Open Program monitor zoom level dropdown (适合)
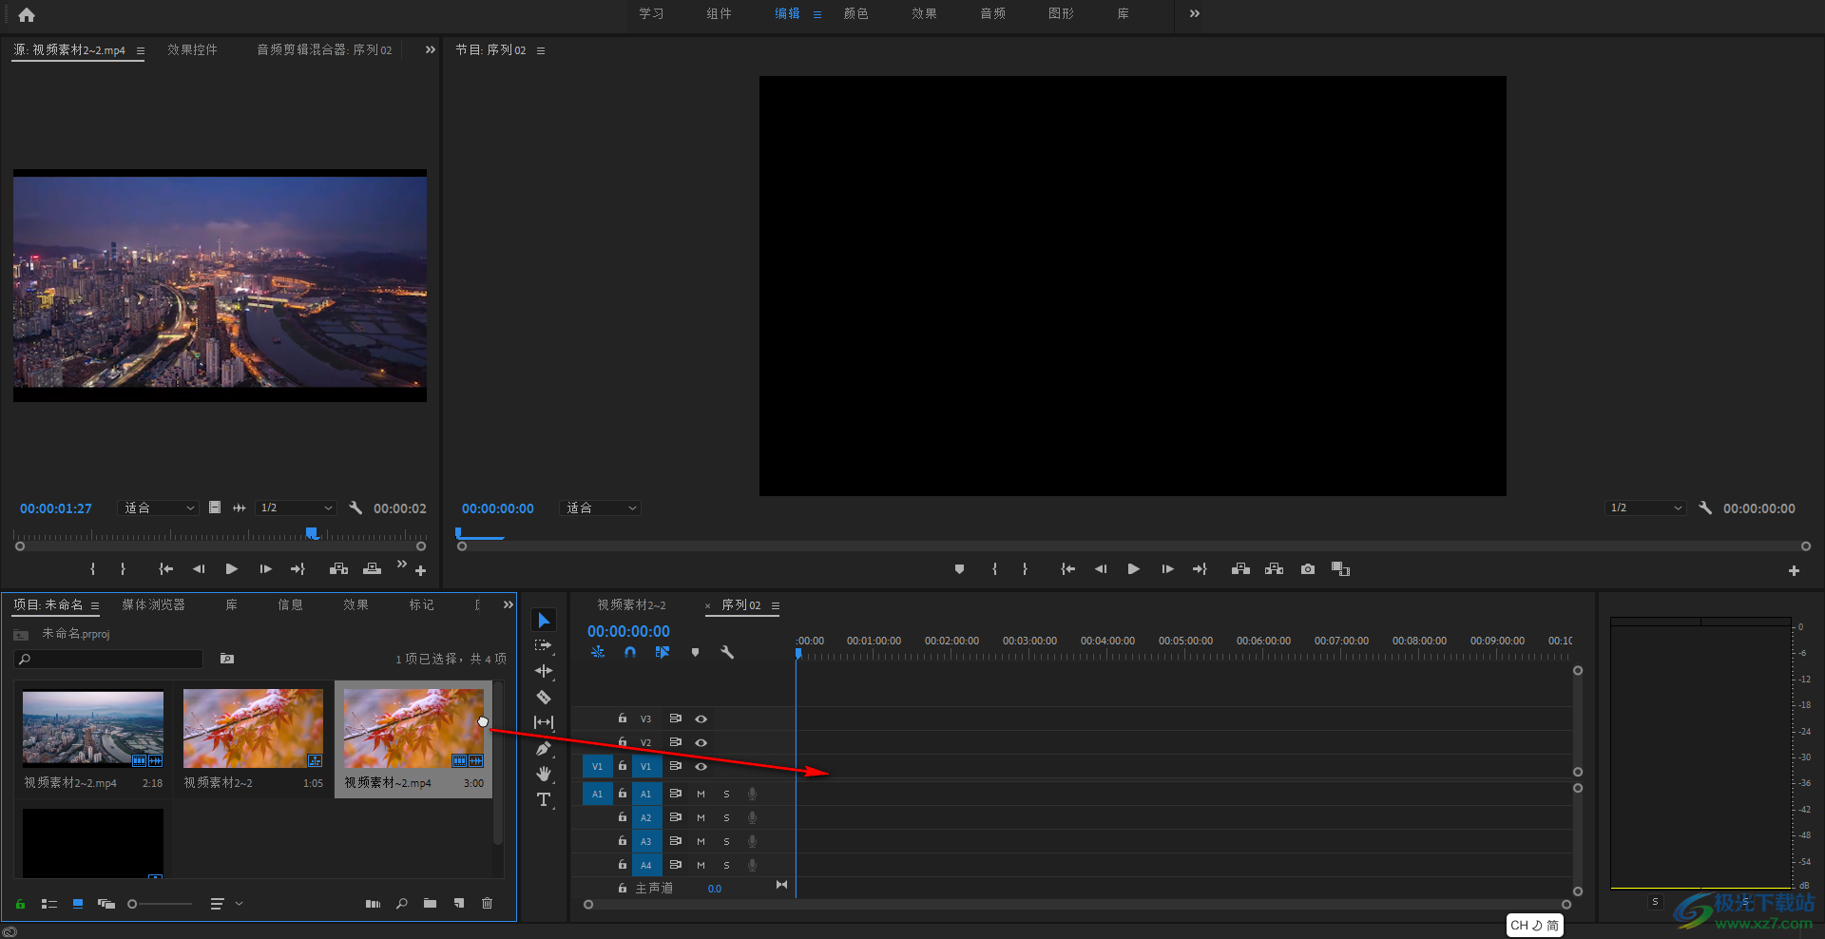The image size is (1825, 939). 601,508
